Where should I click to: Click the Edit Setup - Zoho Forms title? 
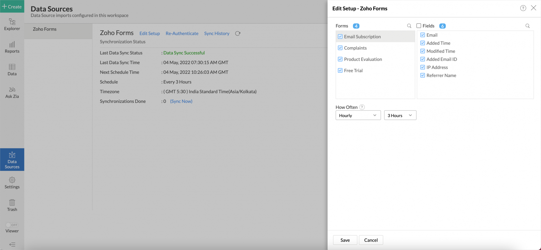click(x=360, y=8)
